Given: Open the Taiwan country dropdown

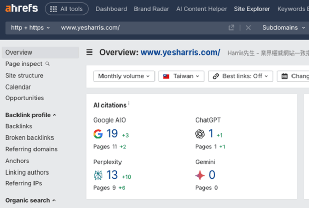Looking at the screenshot, I should (x=181, y=76).
